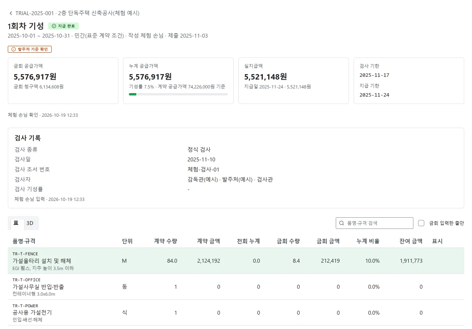Image resolution: width=472 pixels, height=329 pixels.
Task: Click the TR-T-FENCE item code
Action: [25, 254]
